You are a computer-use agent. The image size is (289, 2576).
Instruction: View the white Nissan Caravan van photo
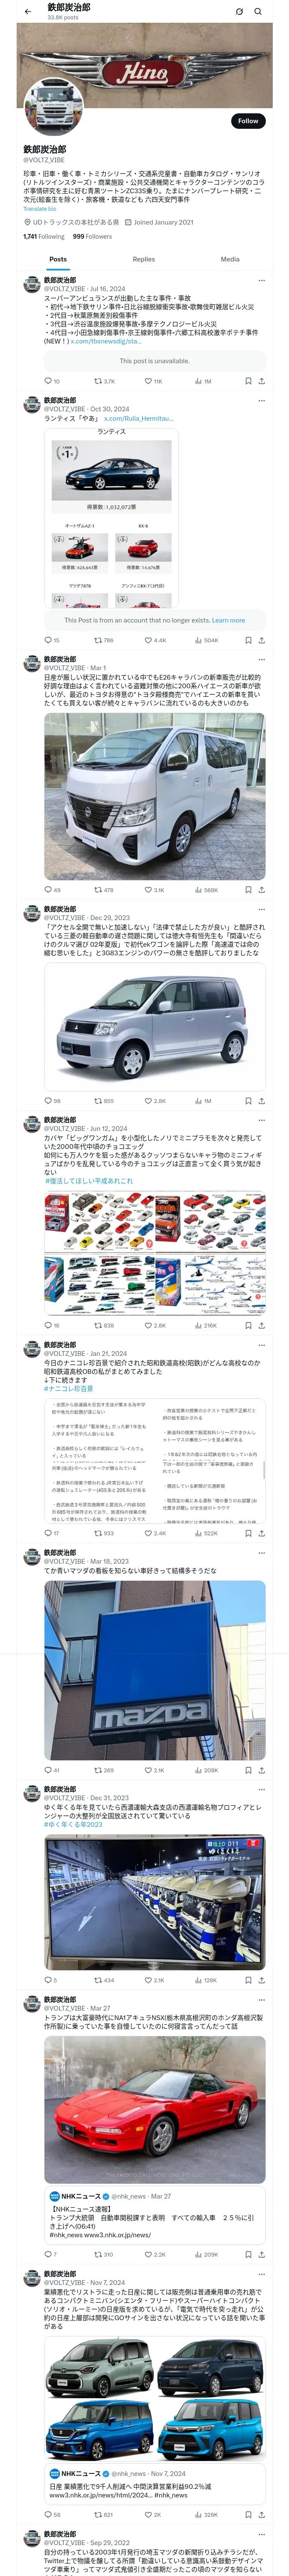pyautogui.click(x=155, y=796)
